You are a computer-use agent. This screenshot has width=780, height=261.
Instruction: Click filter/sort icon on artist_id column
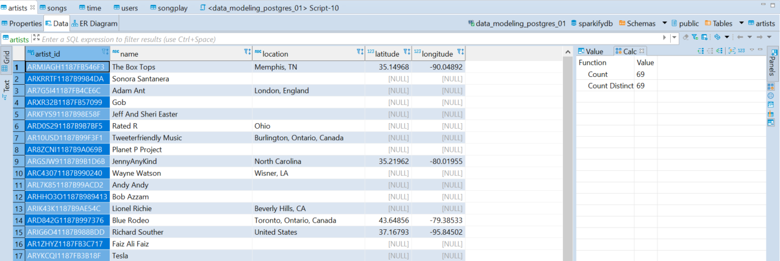pos(105,52)
